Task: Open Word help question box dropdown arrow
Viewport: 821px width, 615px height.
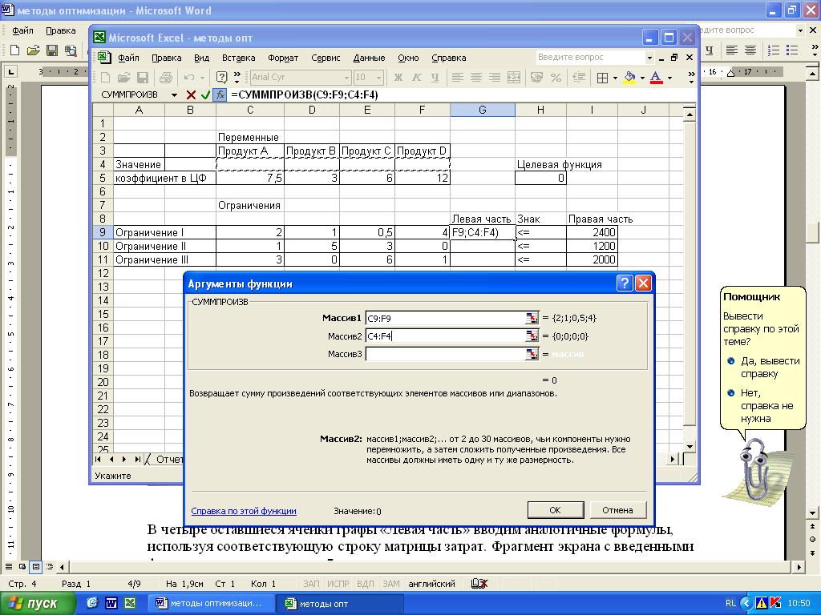Action: [800, 30]
